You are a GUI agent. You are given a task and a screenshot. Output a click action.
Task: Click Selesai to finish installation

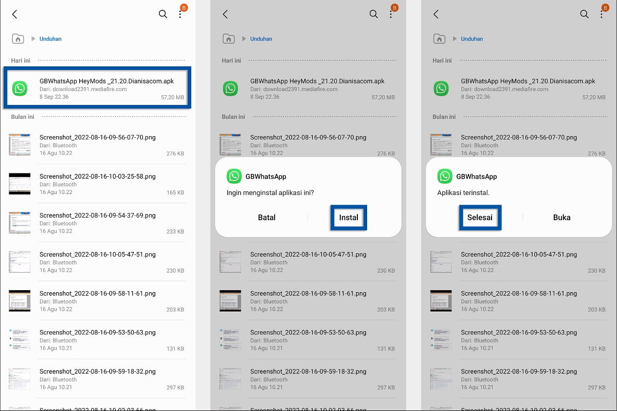[x=480, y=217]
